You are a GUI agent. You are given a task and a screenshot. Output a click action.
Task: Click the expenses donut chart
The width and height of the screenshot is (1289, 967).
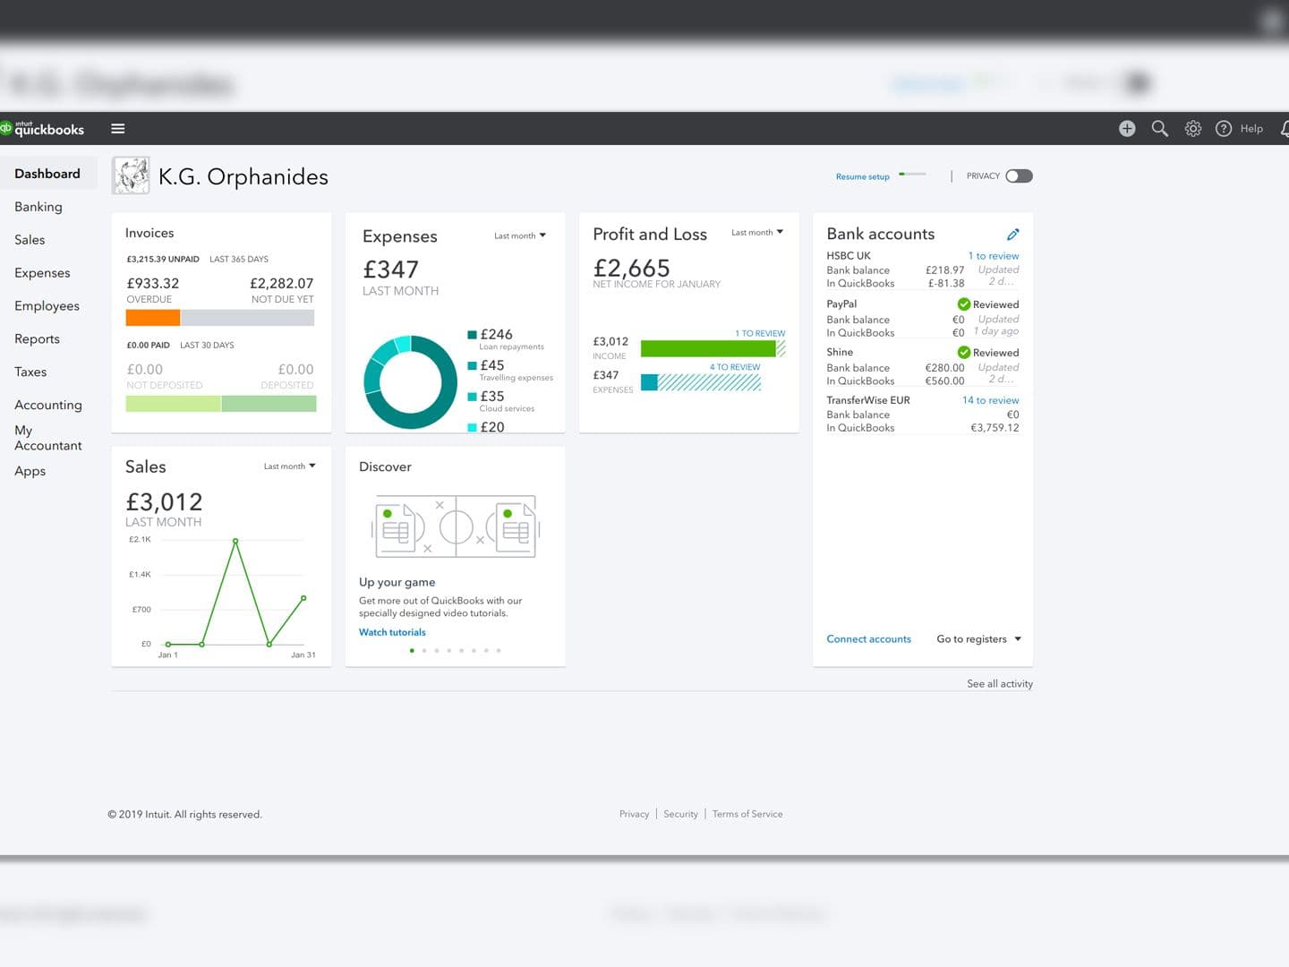pyautogui.click(x=410, y=382)
